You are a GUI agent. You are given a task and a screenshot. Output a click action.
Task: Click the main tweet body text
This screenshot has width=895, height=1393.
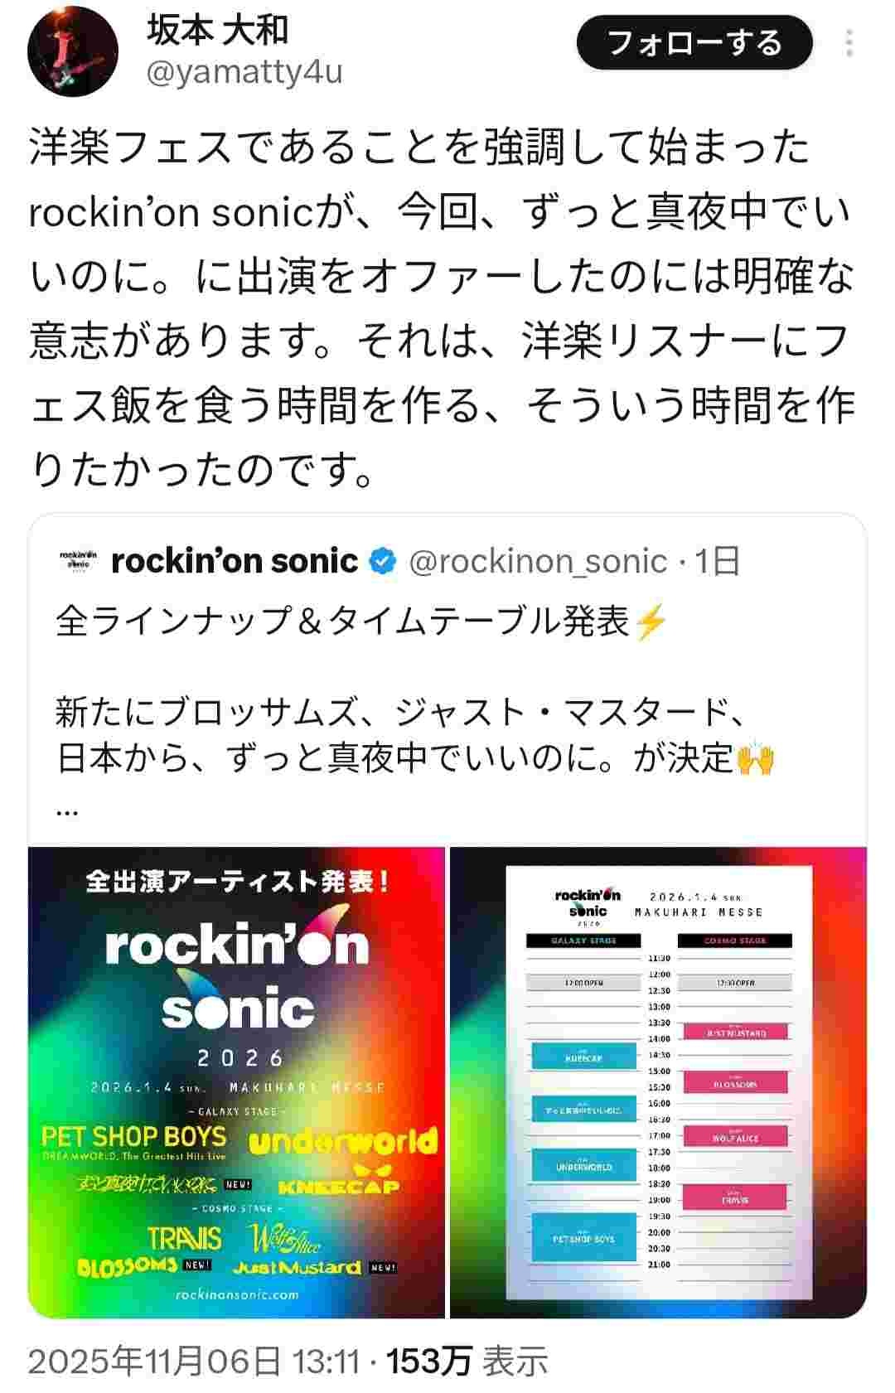point(441,308)
